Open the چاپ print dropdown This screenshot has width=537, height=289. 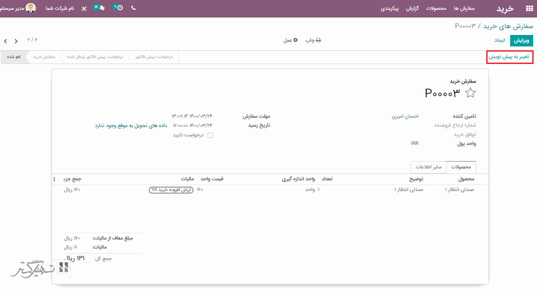(x=313, y=40)
